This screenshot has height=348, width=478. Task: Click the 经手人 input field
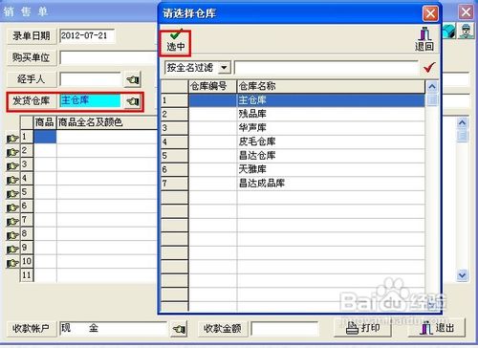coord(91,79)
